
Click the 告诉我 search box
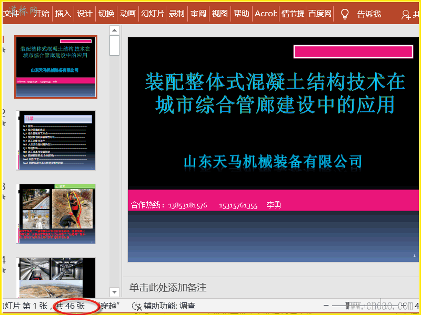pos(369,14)
